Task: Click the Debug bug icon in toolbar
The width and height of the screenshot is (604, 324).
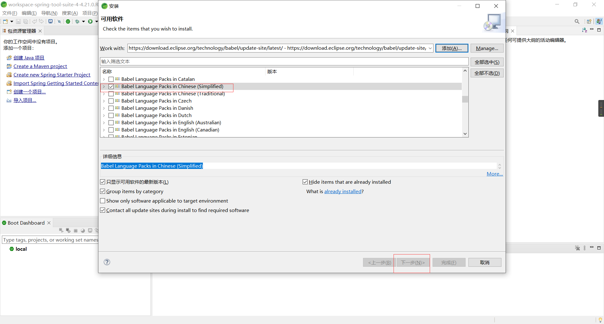Action: pyautogui.click(x=77, y=21)
